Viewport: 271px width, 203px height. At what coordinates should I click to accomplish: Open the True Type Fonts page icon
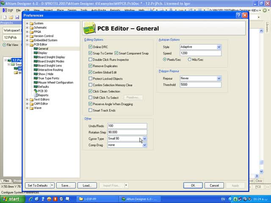(36, 78)
